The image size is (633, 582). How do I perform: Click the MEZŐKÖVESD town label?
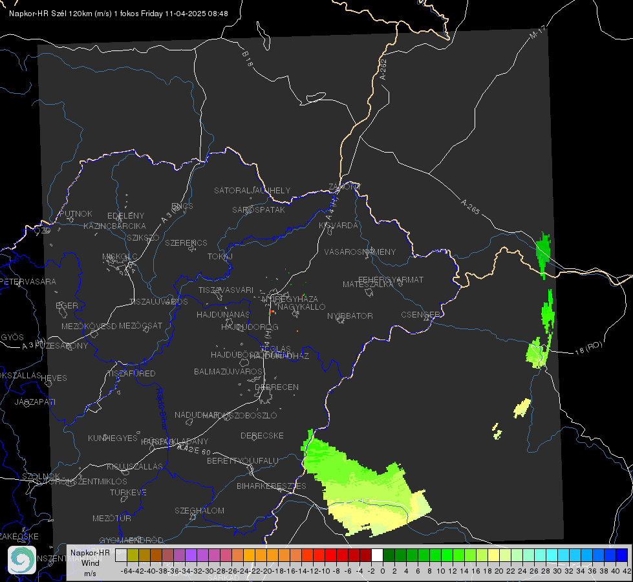89,326
